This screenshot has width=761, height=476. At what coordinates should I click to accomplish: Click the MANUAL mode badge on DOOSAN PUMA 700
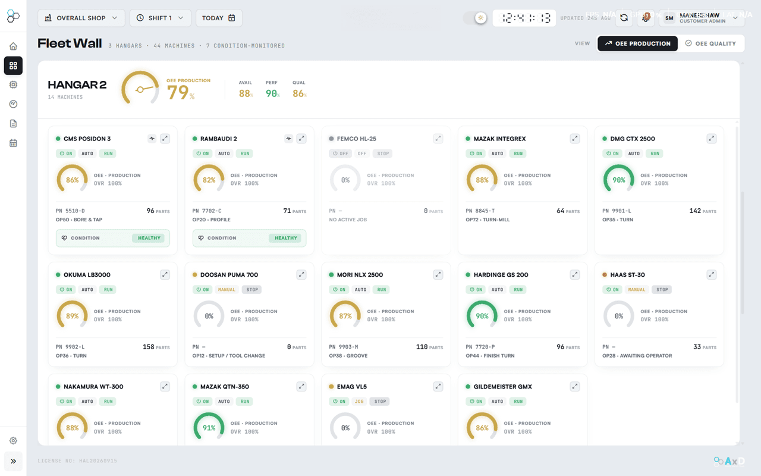click(x=227, y=290)
